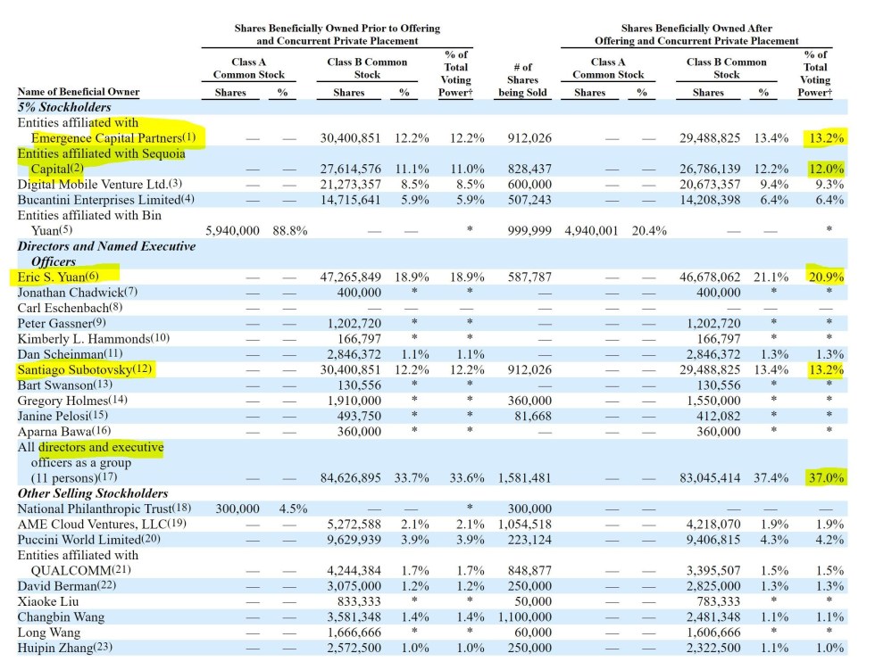Click 'Dan Scheinman(11)' name

pos(70,354)
